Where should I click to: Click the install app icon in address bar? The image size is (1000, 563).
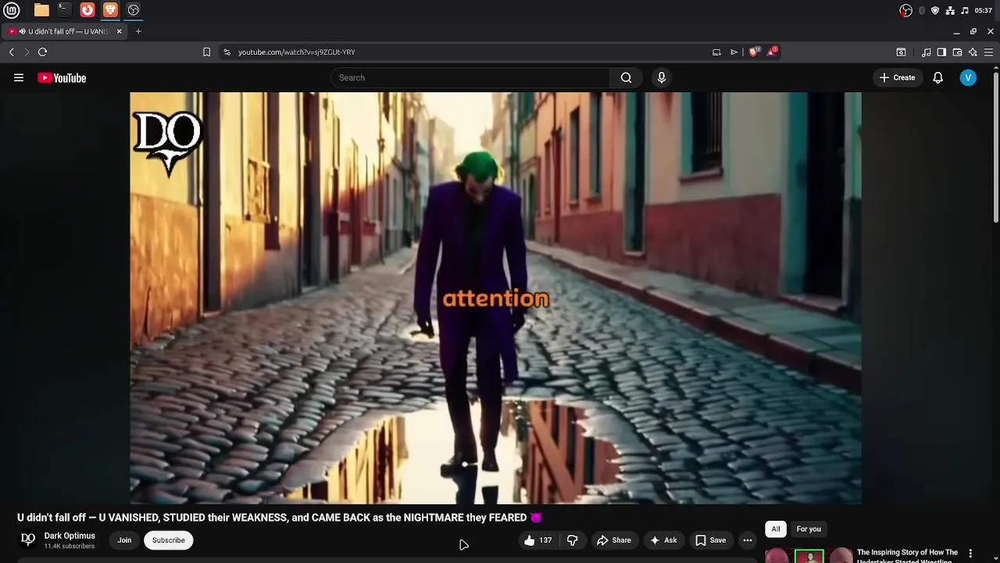pyautogui.click(x=716, y=52)
